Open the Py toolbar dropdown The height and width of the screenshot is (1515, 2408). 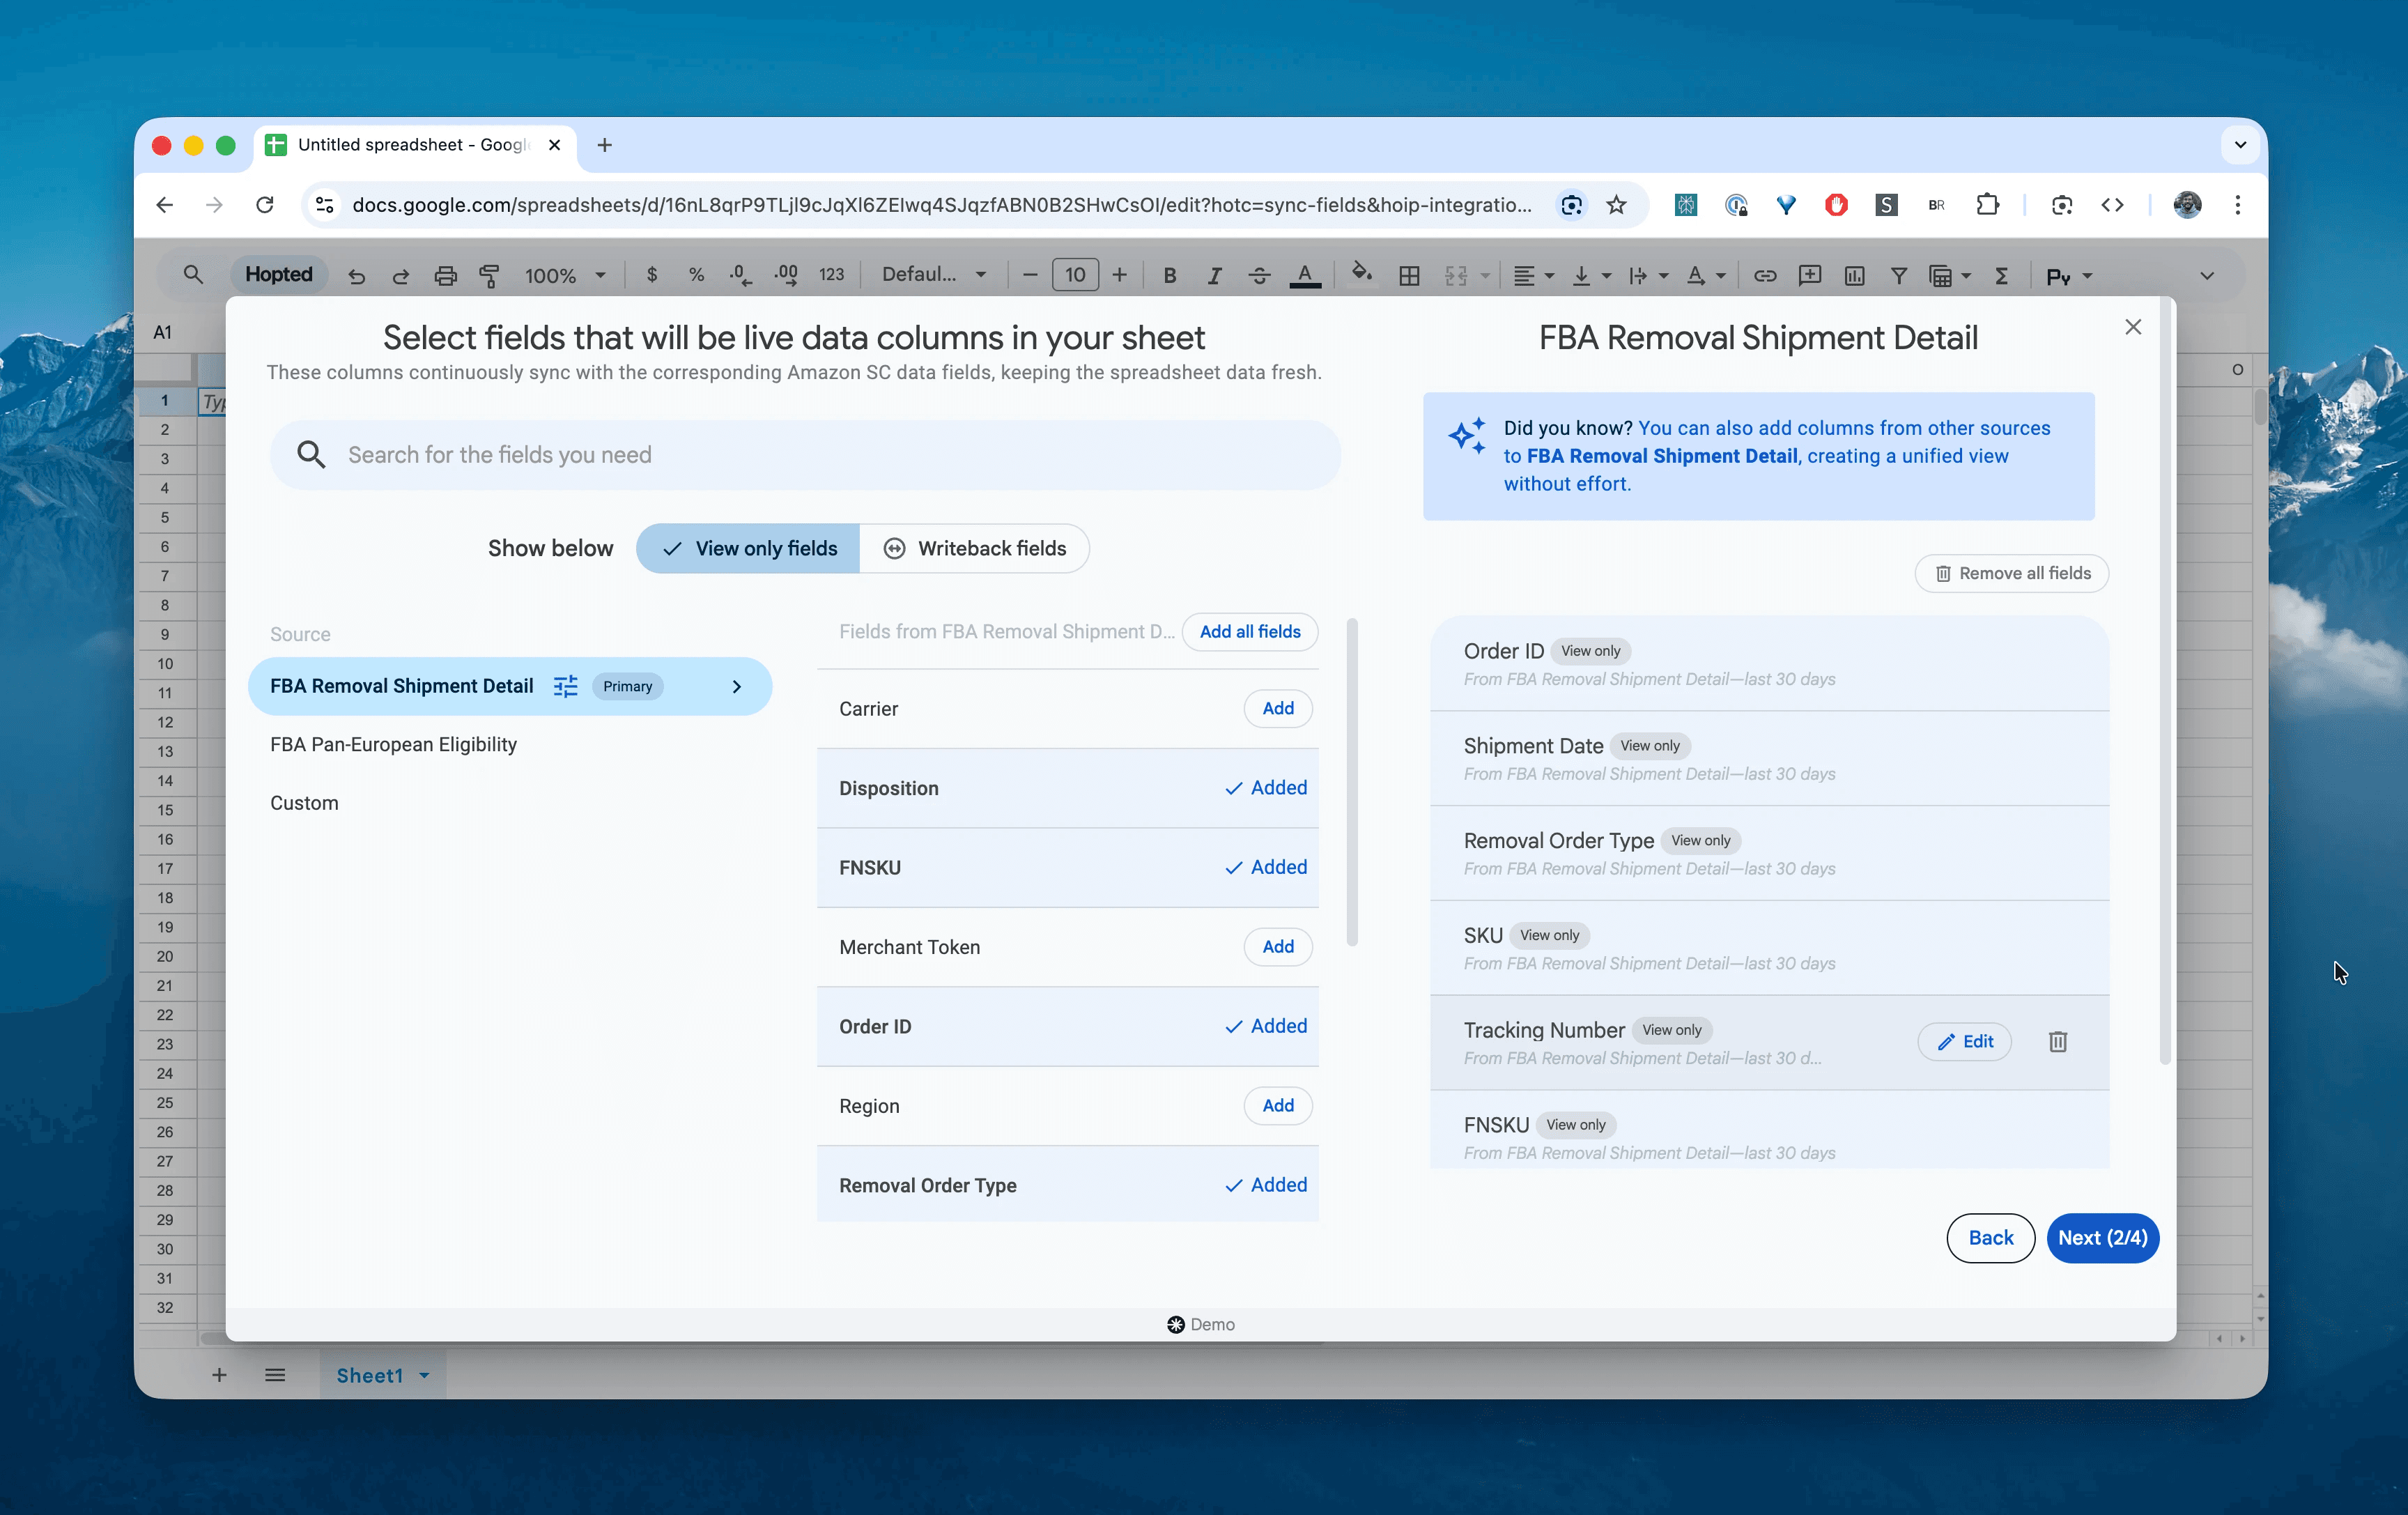(2069, 277)
